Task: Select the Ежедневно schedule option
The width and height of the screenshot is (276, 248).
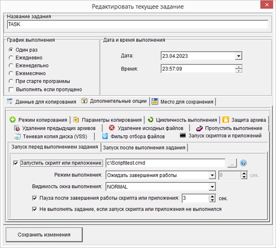Action: [x=11, y=58]
